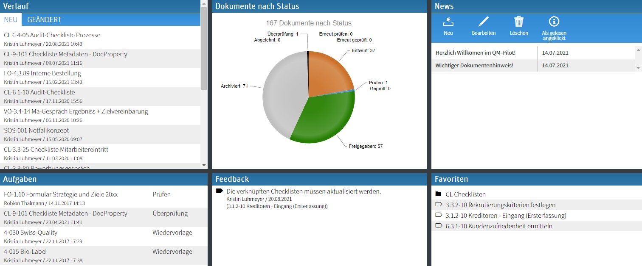Open favorite CL Checklisten
The height and width of the screenshot is (266, 642).
[465, 194]
